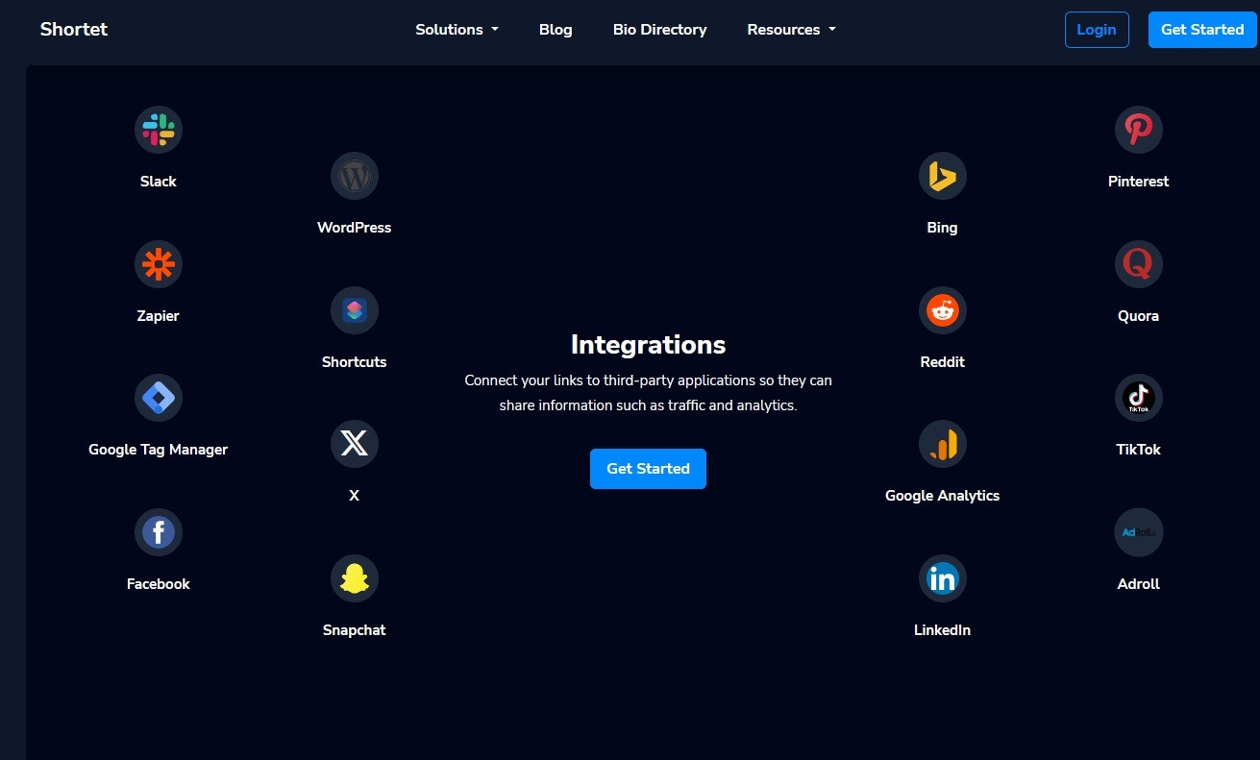Select the Bing logo icon
The image size is (1260, 760).
[942, 176]
